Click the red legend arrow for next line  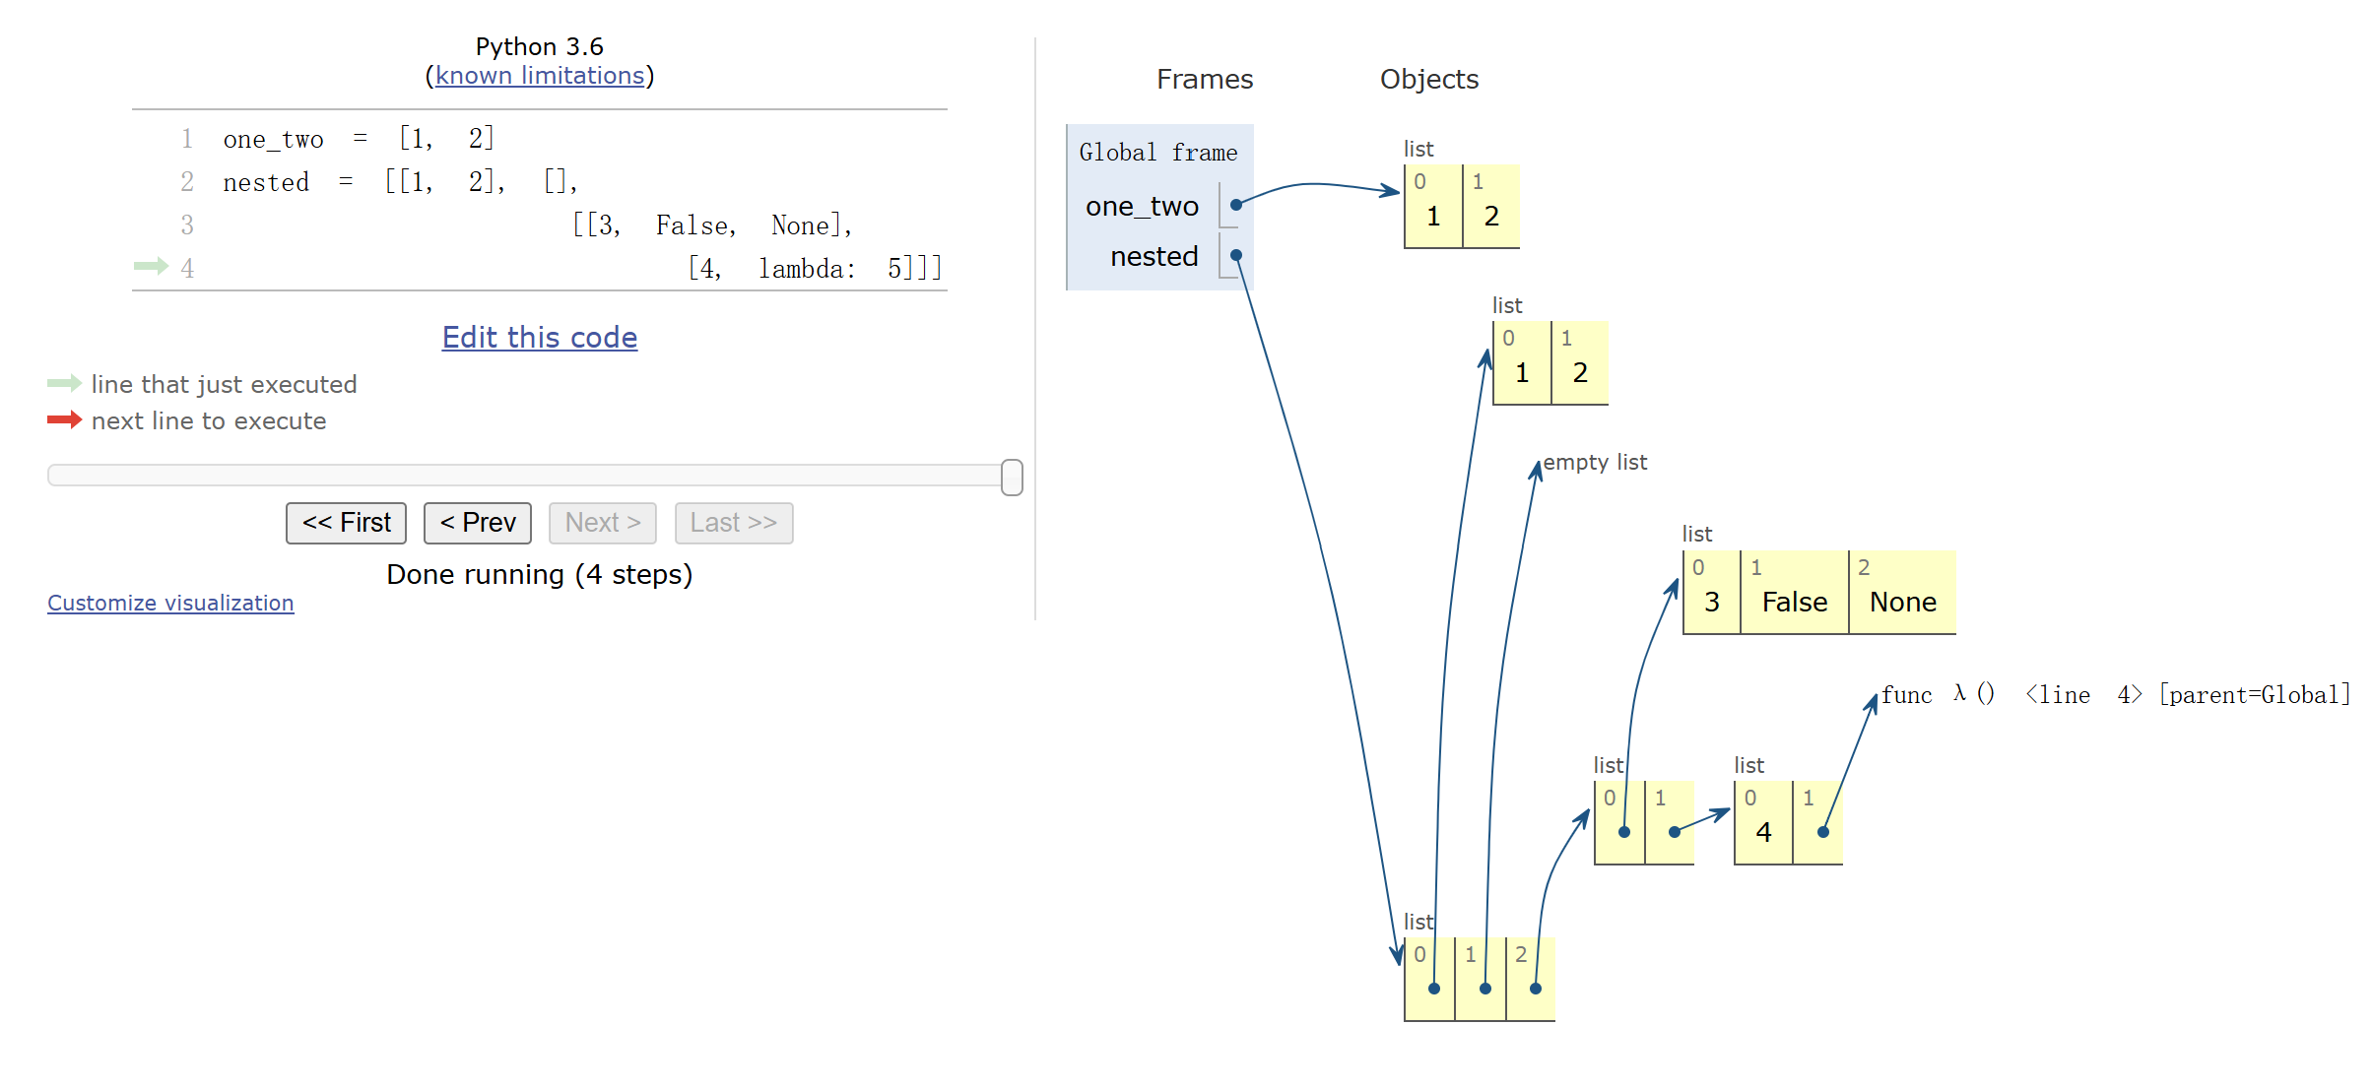pos(64,419)
